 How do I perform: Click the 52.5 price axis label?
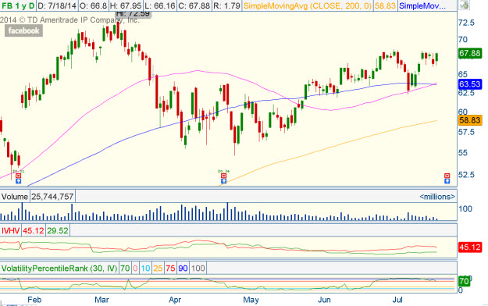pyautogui.click(x=466, y=174)
